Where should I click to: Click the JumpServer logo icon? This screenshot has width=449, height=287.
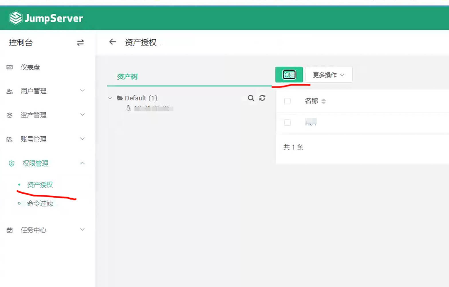pyautogui.click(x=15, y=18)
